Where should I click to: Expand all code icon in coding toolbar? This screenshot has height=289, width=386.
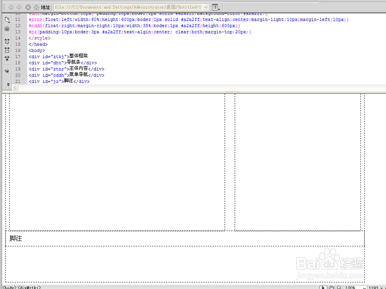coord(7,58)
